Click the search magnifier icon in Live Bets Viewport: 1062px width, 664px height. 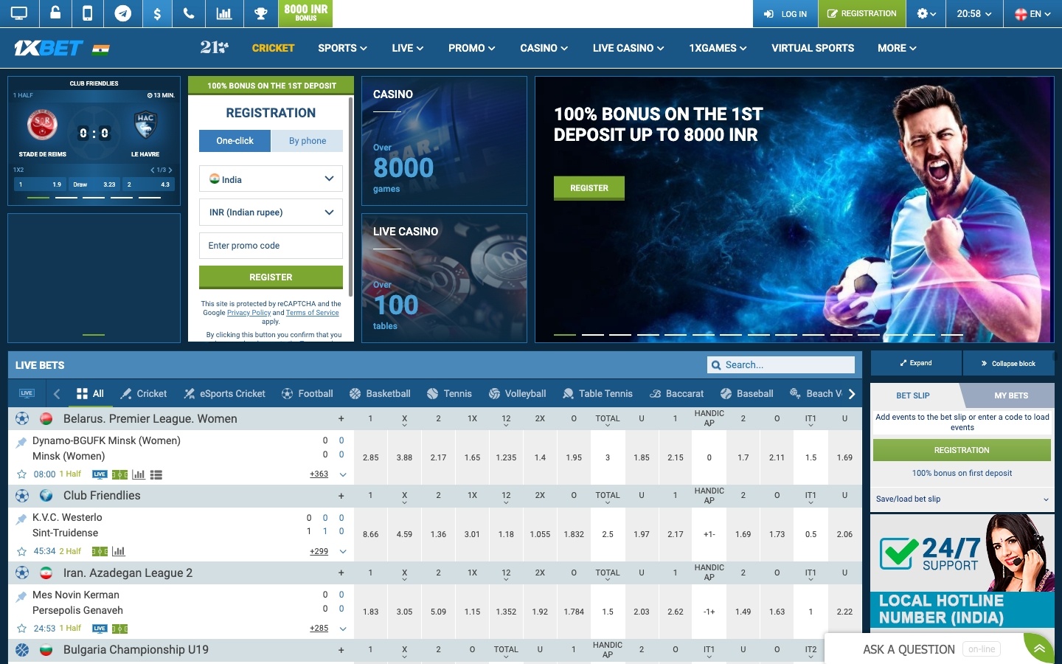(716, 364)
